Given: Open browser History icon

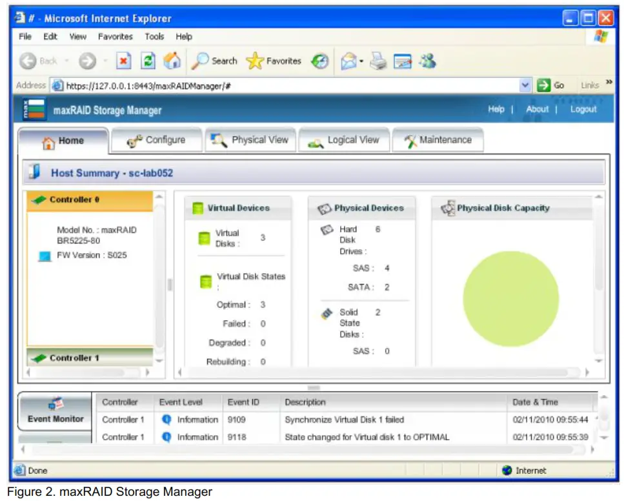Looking at the screenshot, I should click(x=320, y=61).
